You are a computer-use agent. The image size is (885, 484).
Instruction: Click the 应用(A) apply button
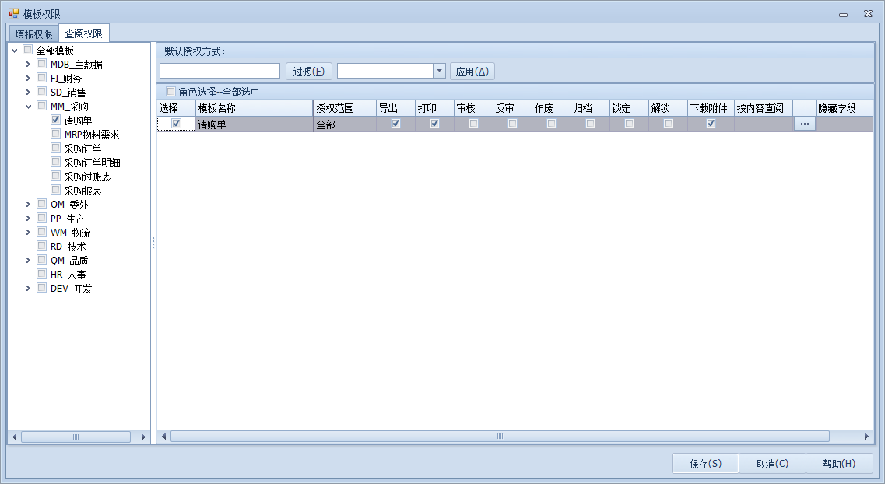tap(472, 72)
